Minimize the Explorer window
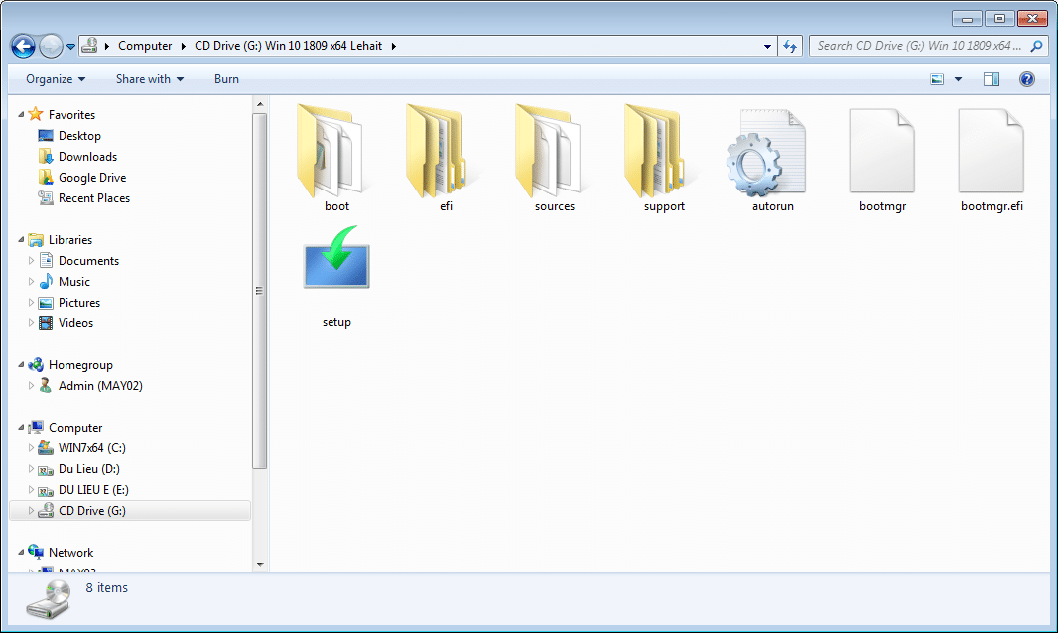 967,18
